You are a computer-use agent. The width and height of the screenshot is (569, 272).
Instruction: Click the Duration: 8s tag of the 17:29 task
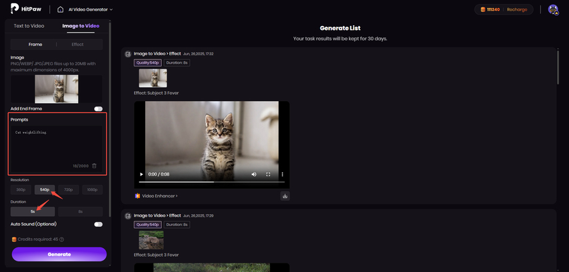coord(177,225)
